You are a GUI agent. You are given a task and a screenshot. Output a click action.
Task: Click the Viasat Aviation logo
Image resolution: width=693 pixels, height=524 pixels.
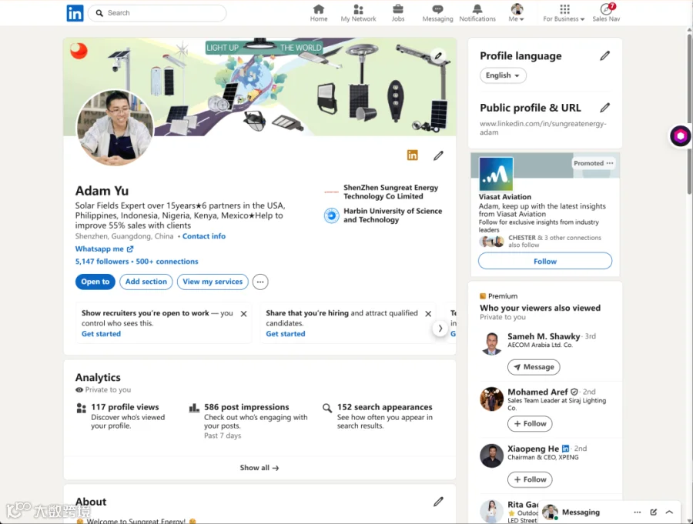click(x=496, y=174)
